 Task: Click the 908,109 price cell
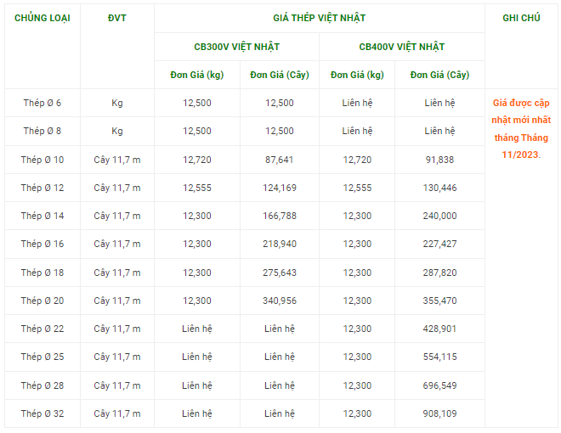(x=439, y=413)
